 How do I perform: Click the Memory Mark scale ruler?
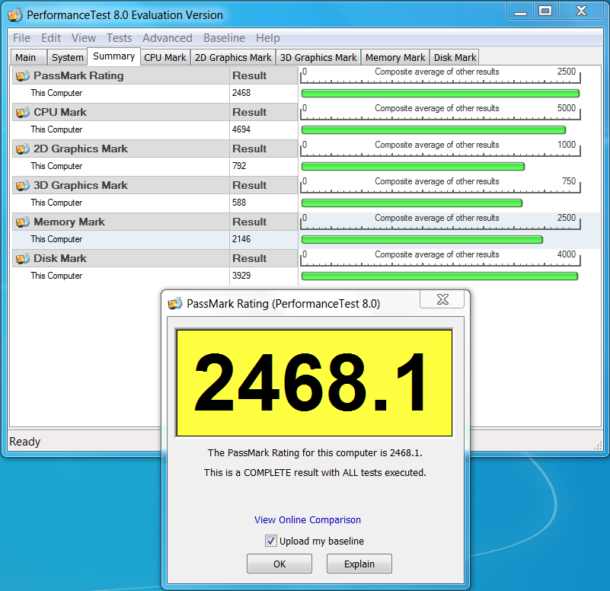[440, 222]
